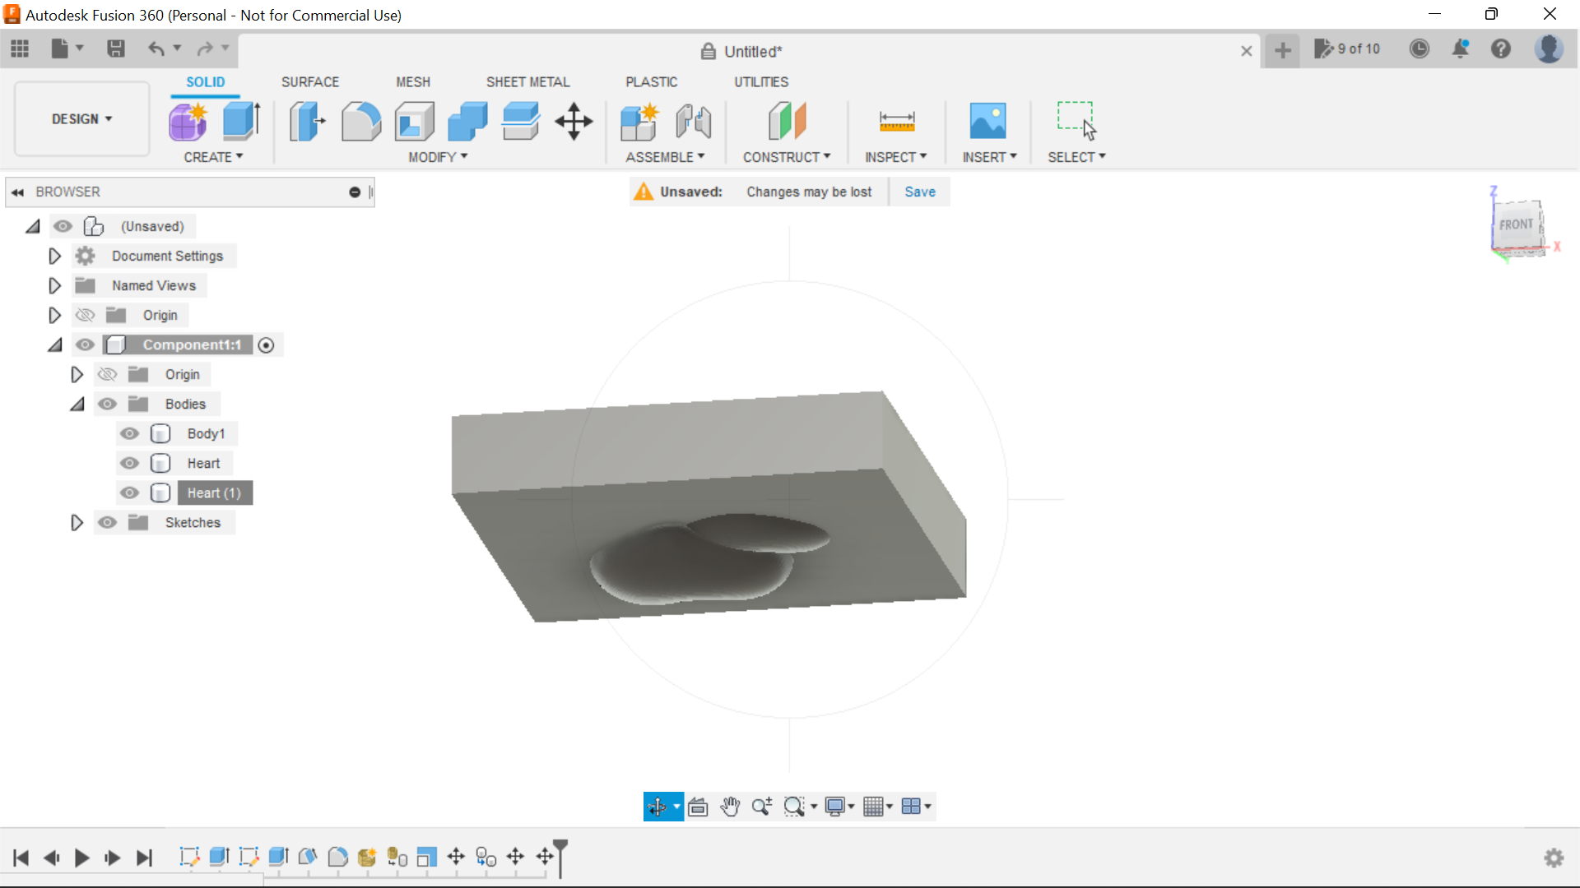Toggle visibility of Body1
Screen dimensions: 1580x888
pyautogui.click(x=130, y=432)
